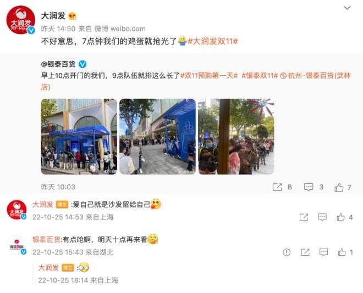
Task: Open the #大润发双11# hashtag
Action: pyautogui.click(x=213, y=41)
